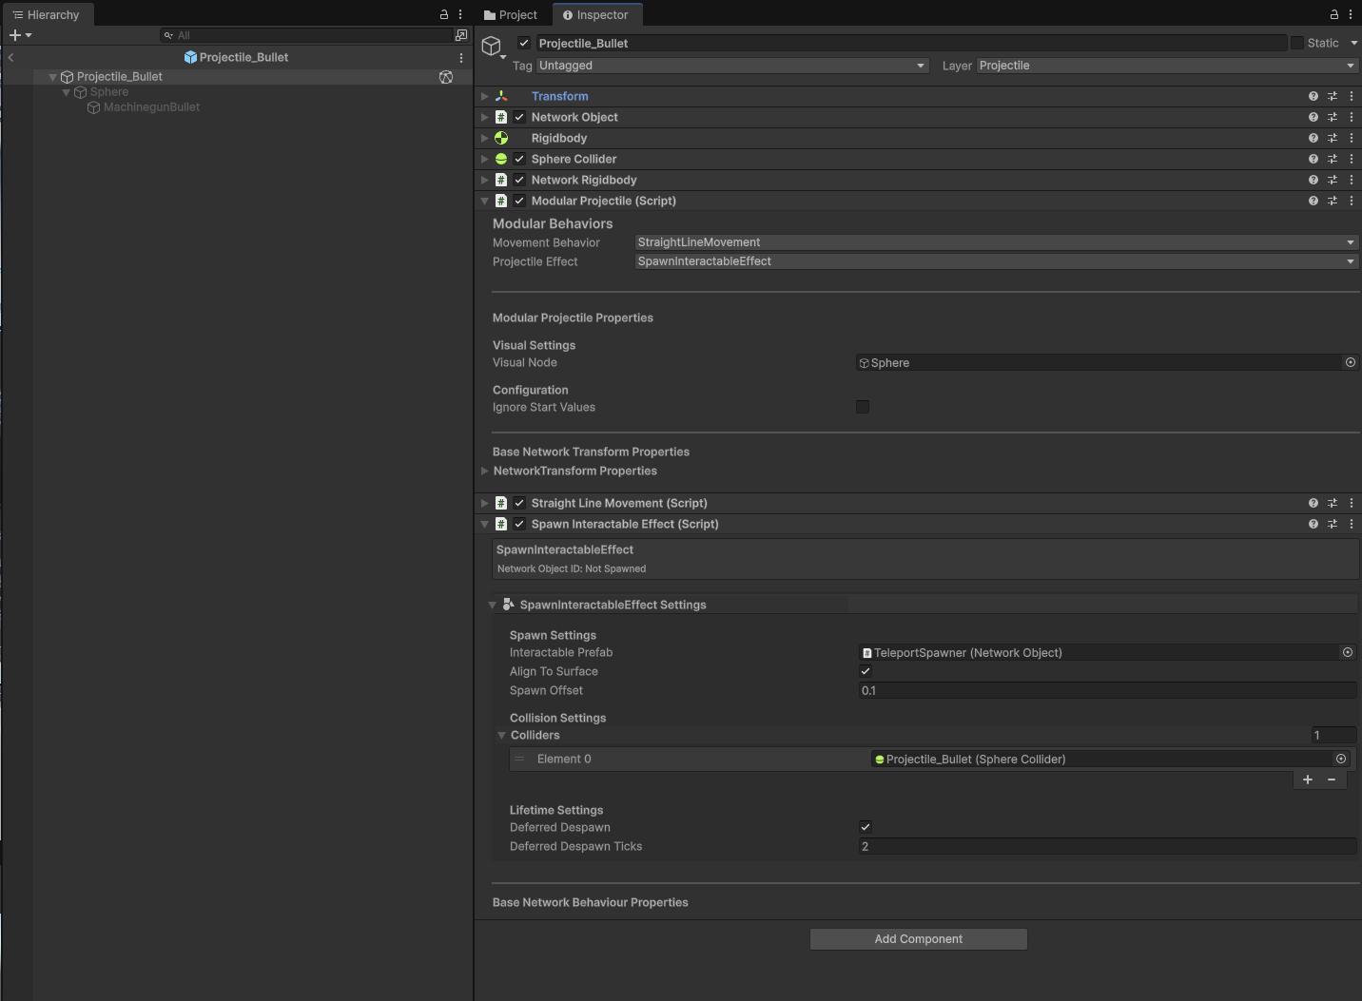Screen dimensions: 1362x1001
Task: Disable the Deferred Despawn checkbox
Action: (866, 827)
